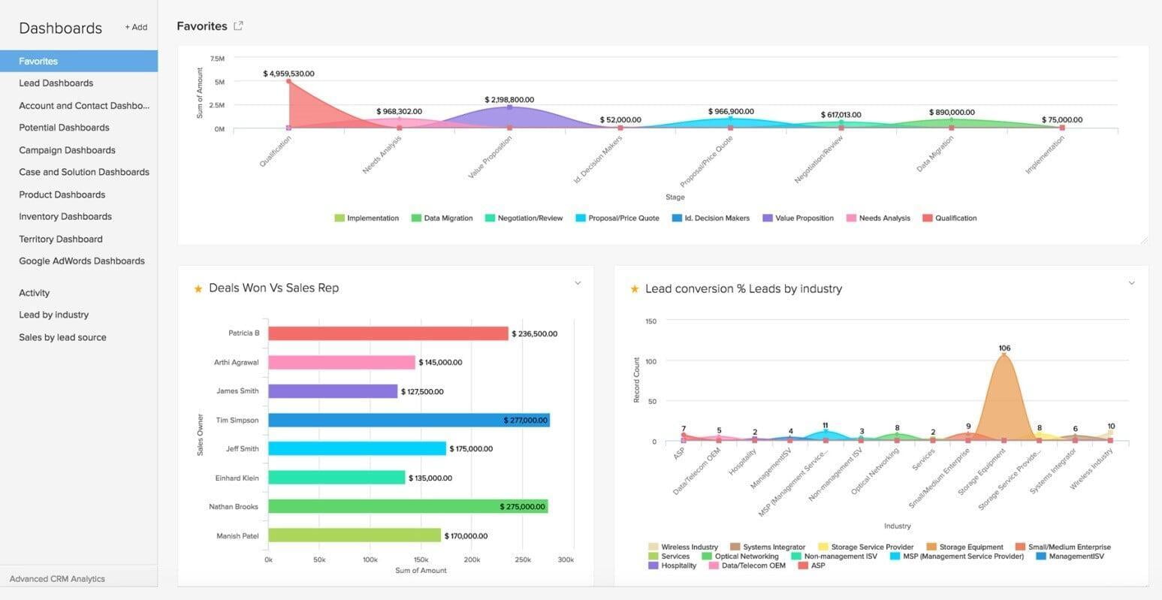Image resolution: width=1162 pixels, height=600 pixels.
Task: Open the Activity dashboard
Action: [34, 292]
